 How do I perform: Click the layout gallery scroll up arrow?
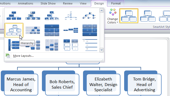click(x=101, y=11)
